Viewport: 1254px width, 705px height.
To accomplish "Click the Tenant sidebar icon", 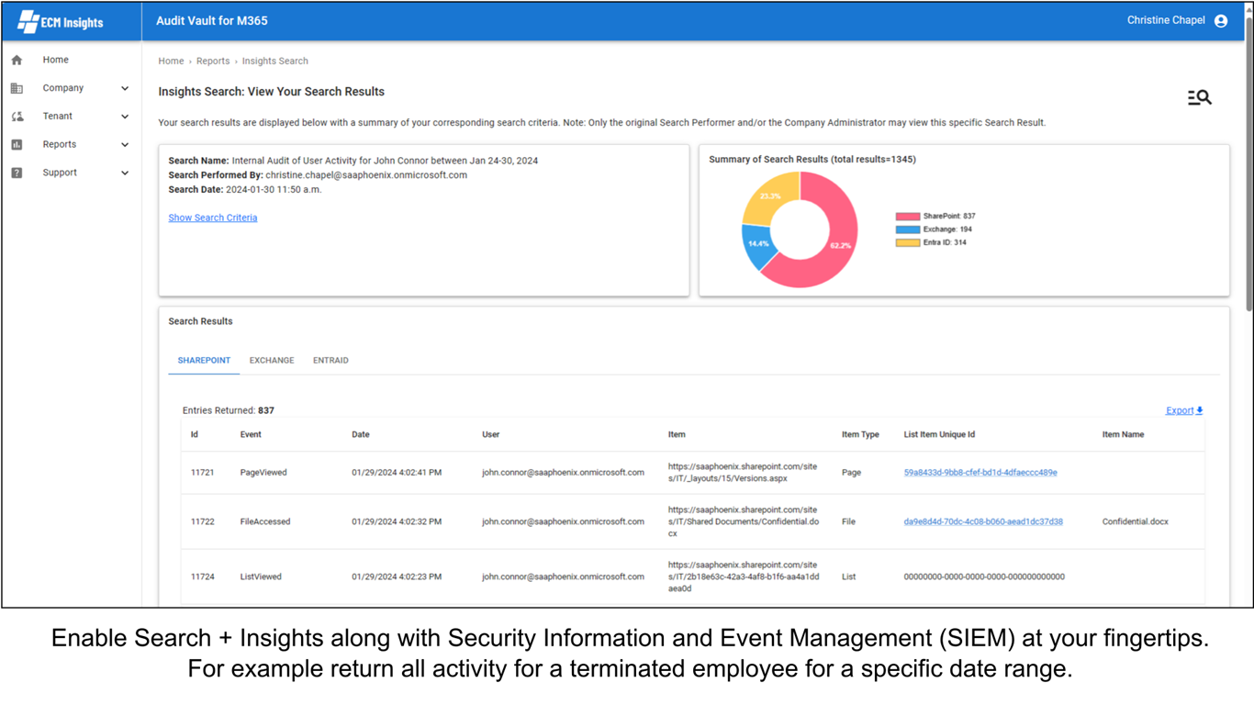I will (17, 117).
